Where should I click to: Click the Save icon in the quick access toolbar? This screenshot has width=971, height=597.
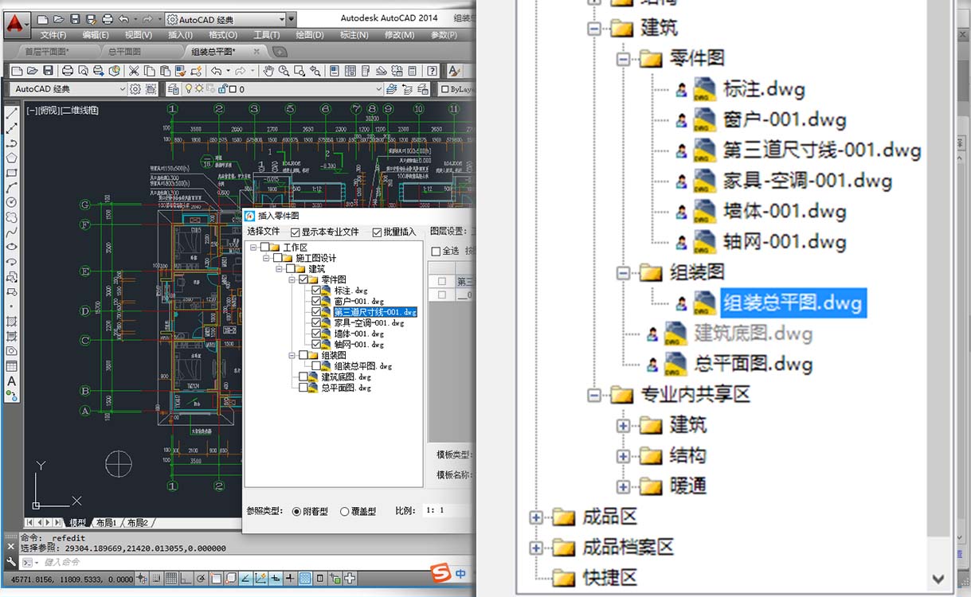tap(75, 19)
